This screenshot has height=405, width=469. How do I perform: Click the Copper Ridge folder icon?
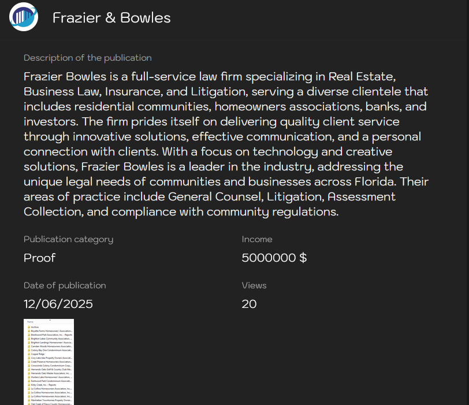29,354
